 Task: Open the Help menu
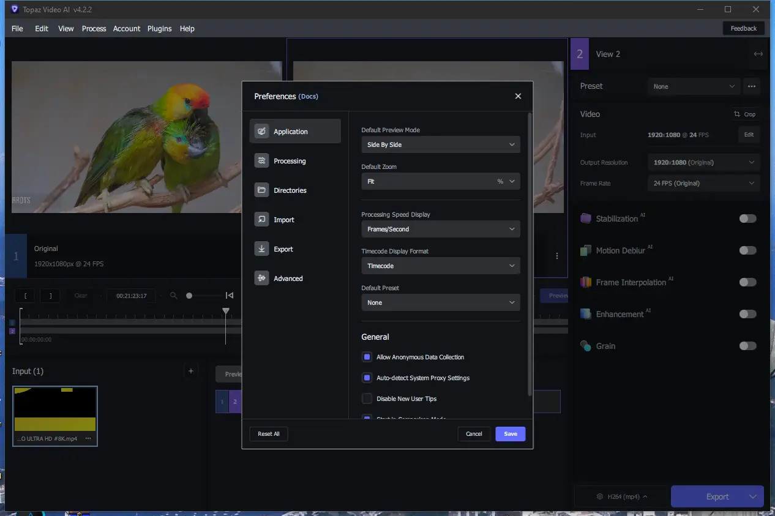tap(187, 28)
